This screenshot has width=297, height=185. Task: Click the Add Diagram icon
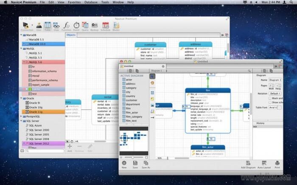coord(248,163)
